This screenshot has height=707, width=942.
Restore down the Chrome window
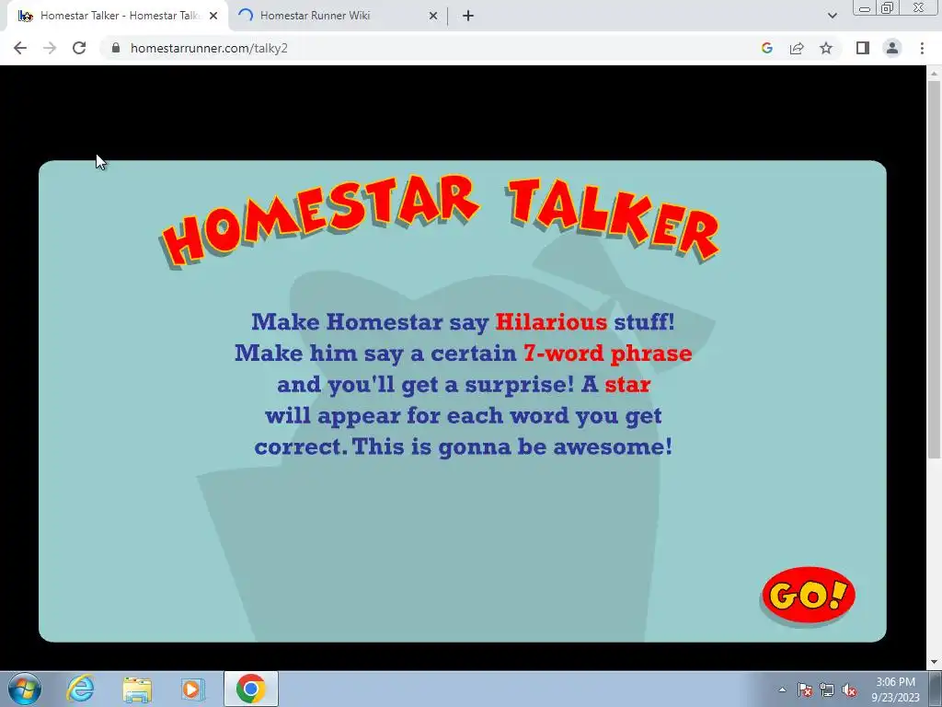(x=887, y=8)
